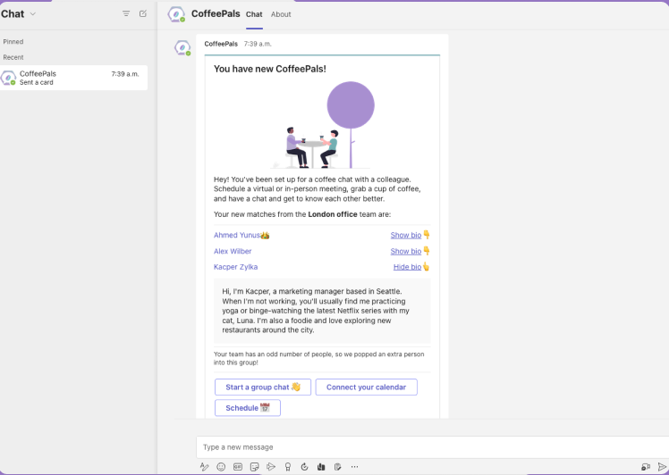Expand the Chat header dropdown chevron

[33, 14]
